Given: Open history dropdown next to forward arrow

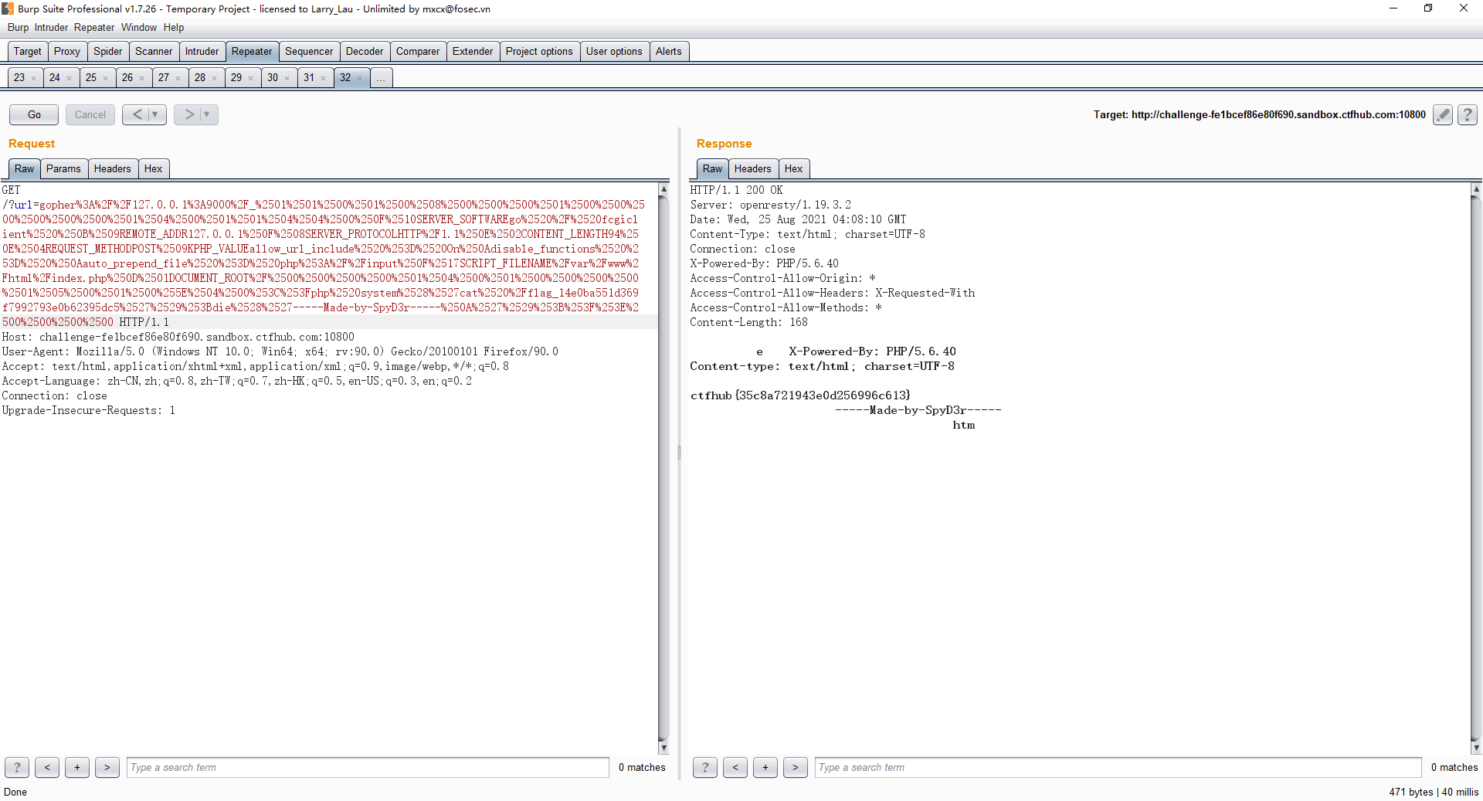Looking at the screenshot, I should (x=208, y=114).
